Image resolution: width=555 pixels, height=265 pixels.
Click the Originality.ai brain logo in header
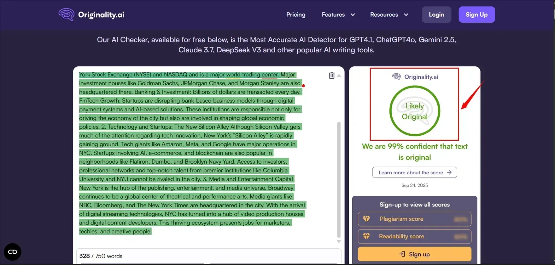click(x=67, y=14)
